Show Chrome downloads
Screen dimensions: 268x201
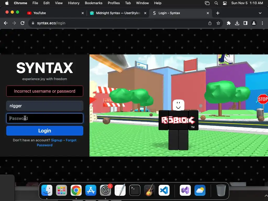tap(237, 23)
